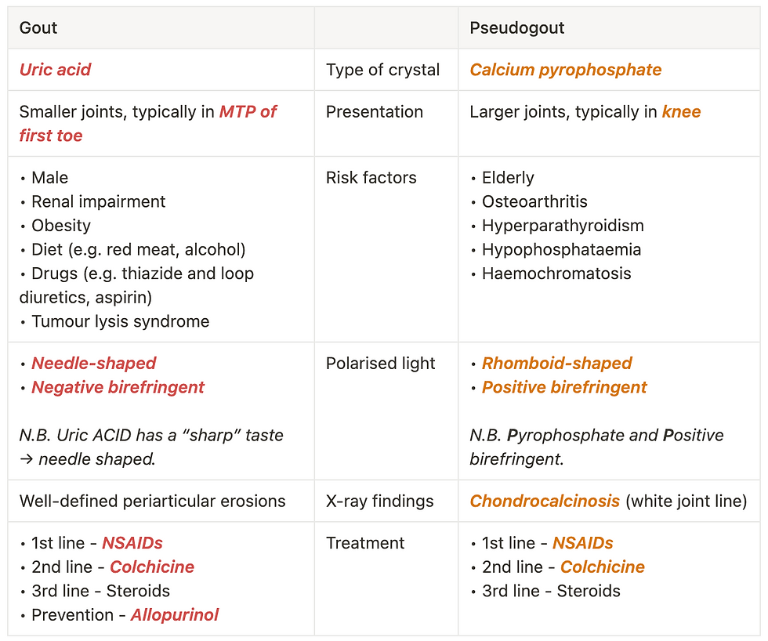Click the X-ray findings row label
Viewport: 768px width, 641px height.
(379, 501)
